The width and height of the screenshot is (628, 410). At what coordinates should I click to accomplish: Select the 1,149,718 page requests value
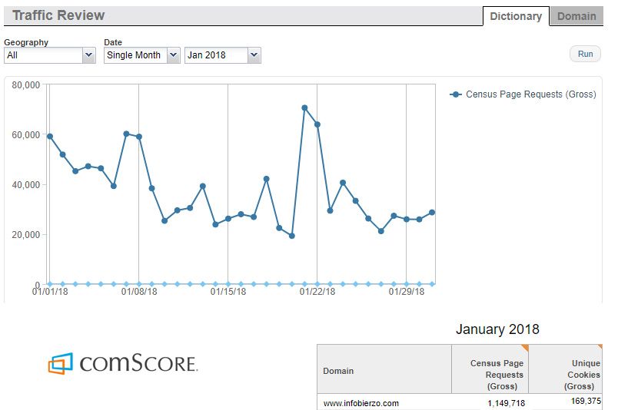click(x=506, y=403)
